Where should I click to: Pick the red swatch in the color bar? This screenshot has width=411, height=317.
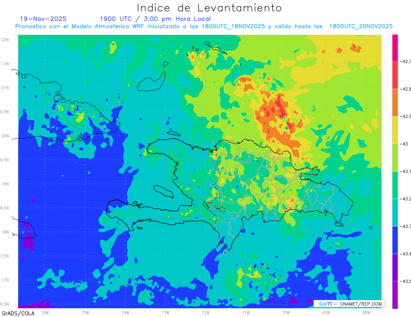tap(395, 75)
